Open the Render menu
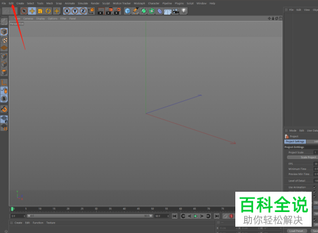 (x=95, y=3)
